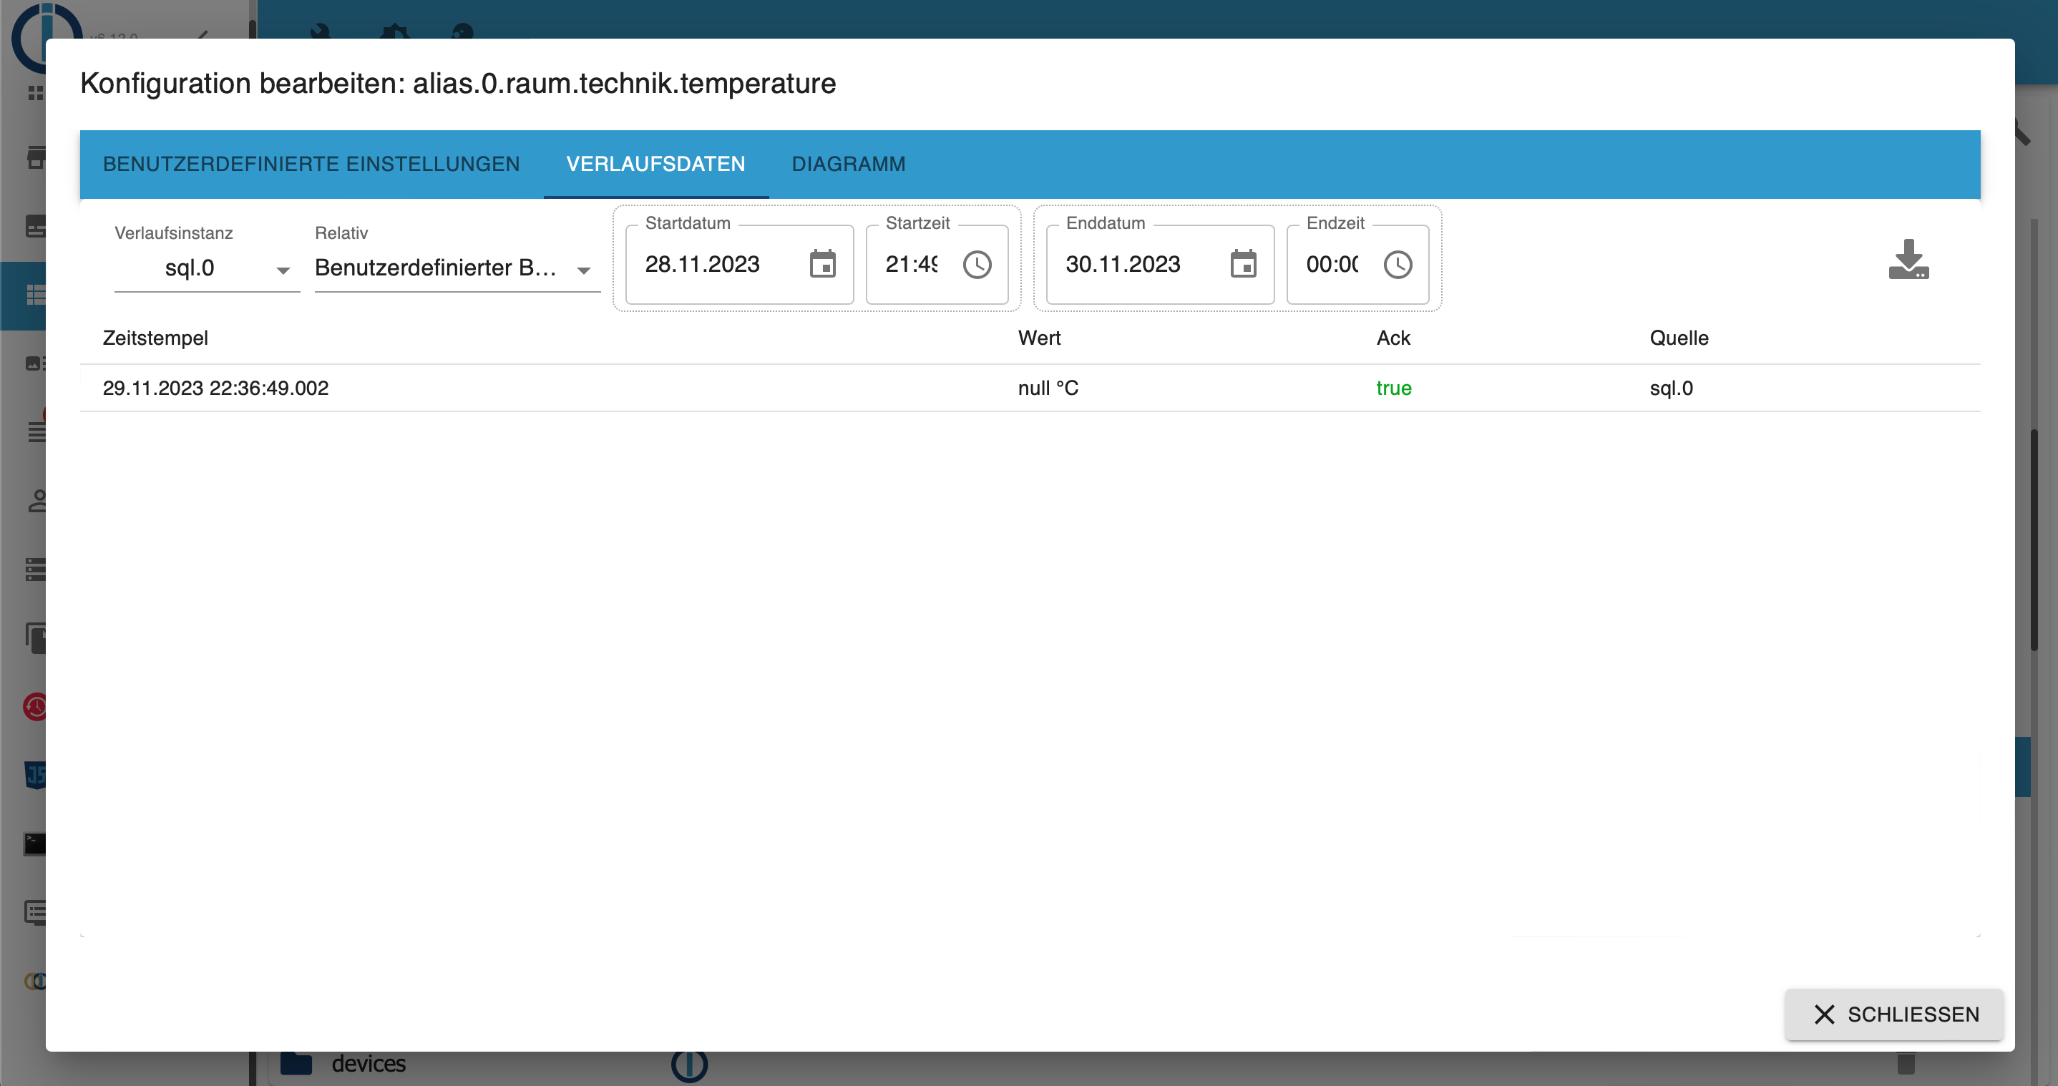Click the Zeitstempel column header
This screenshot has height=1086, width=2058.
point(155,338)
